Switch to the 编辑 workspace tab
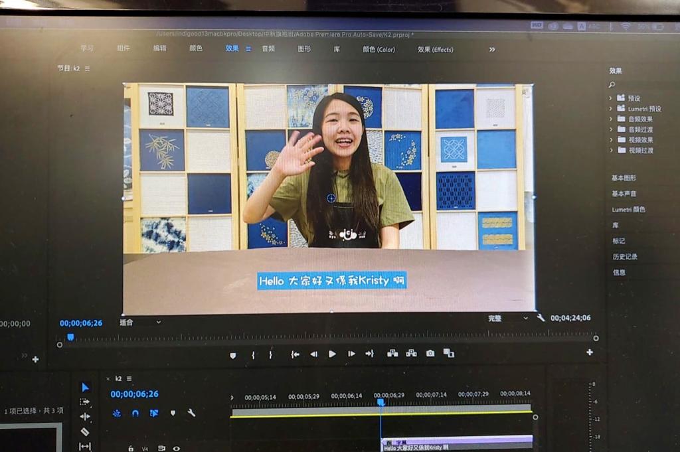The image size is (680, 452). point(160,48)
